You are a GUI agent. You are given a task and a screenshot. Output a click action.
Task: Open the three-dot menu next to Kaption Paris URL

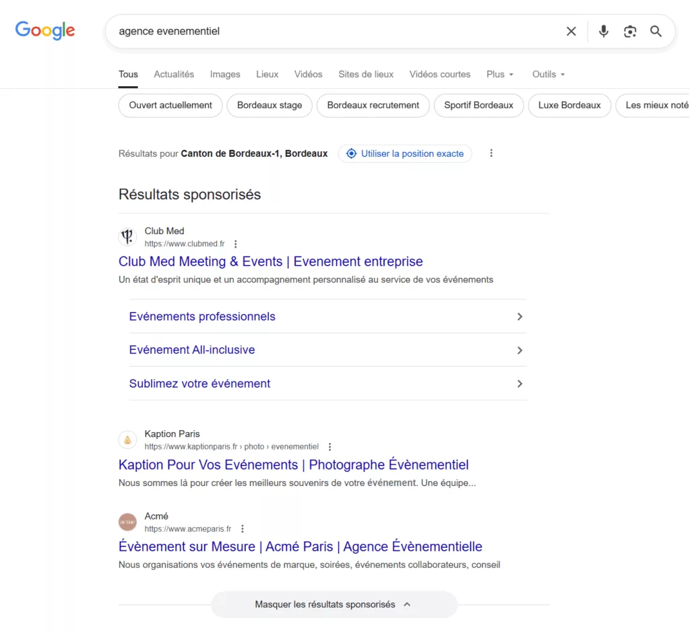pos(330,446)
